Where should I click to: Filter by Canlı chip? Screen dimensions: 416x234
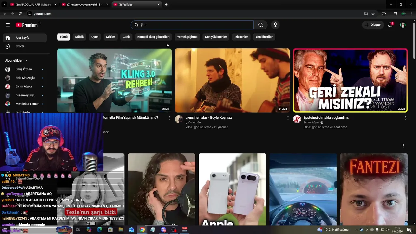click(126, 37)
